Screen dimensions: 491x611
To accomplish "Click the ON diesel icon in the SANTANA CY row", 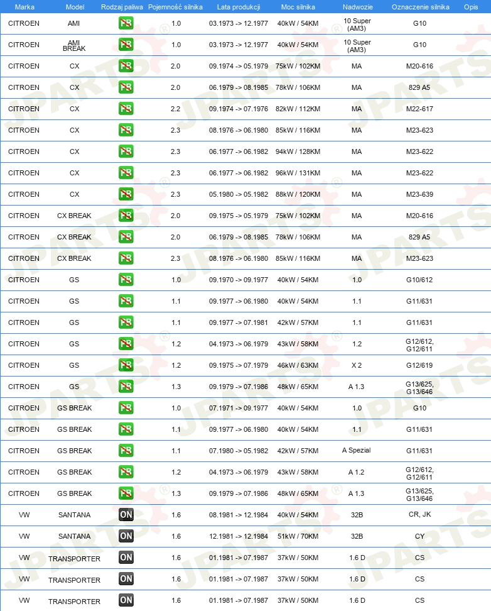I will pos(126,536).
